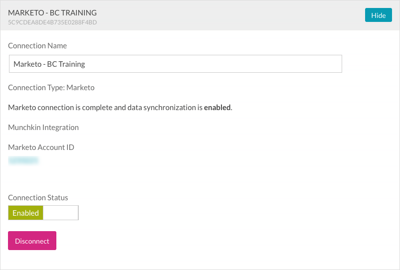Viewport: 400px width, 270px height.
Task: Click the Connection Status label
Action: [38, 197]
